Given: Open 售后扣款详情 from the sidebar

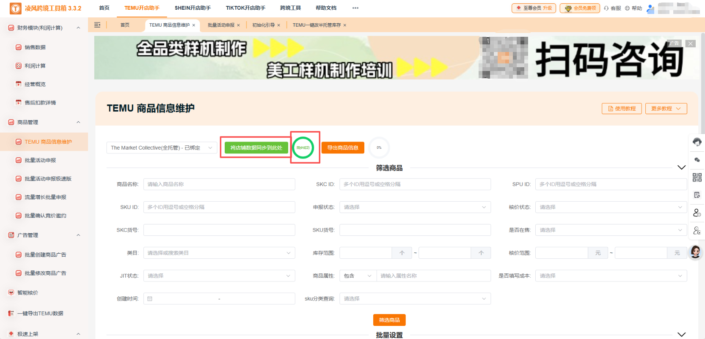Looking at the screenshot, I should click(x=40, y=103).
